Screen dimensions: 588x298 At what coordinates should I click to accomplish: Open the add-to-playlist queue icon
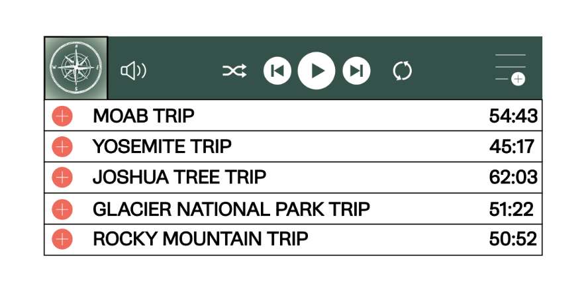(x=511, y=70)
